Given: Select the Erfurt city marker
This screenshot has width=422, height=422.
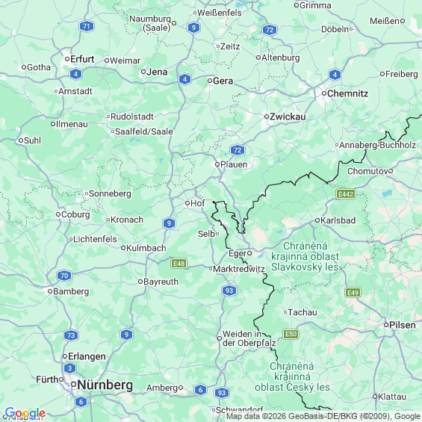Looking at the screenshot, I should coord(67,59).
